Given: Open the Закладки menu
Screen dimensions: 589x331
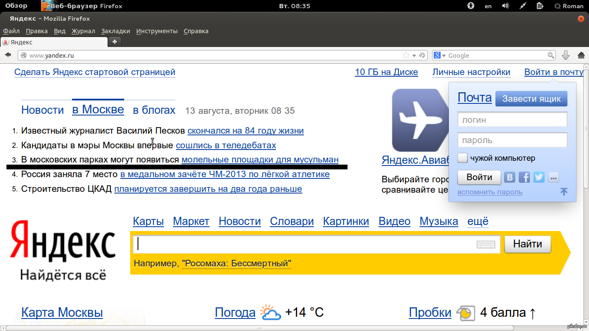Looking at the screenshot, I should click(116, 31).
